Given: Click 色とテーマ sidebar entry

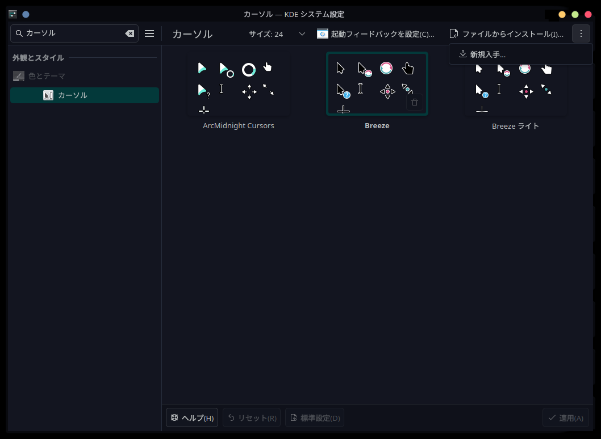Looking at the screenshot, I should (x=85, y=76).
